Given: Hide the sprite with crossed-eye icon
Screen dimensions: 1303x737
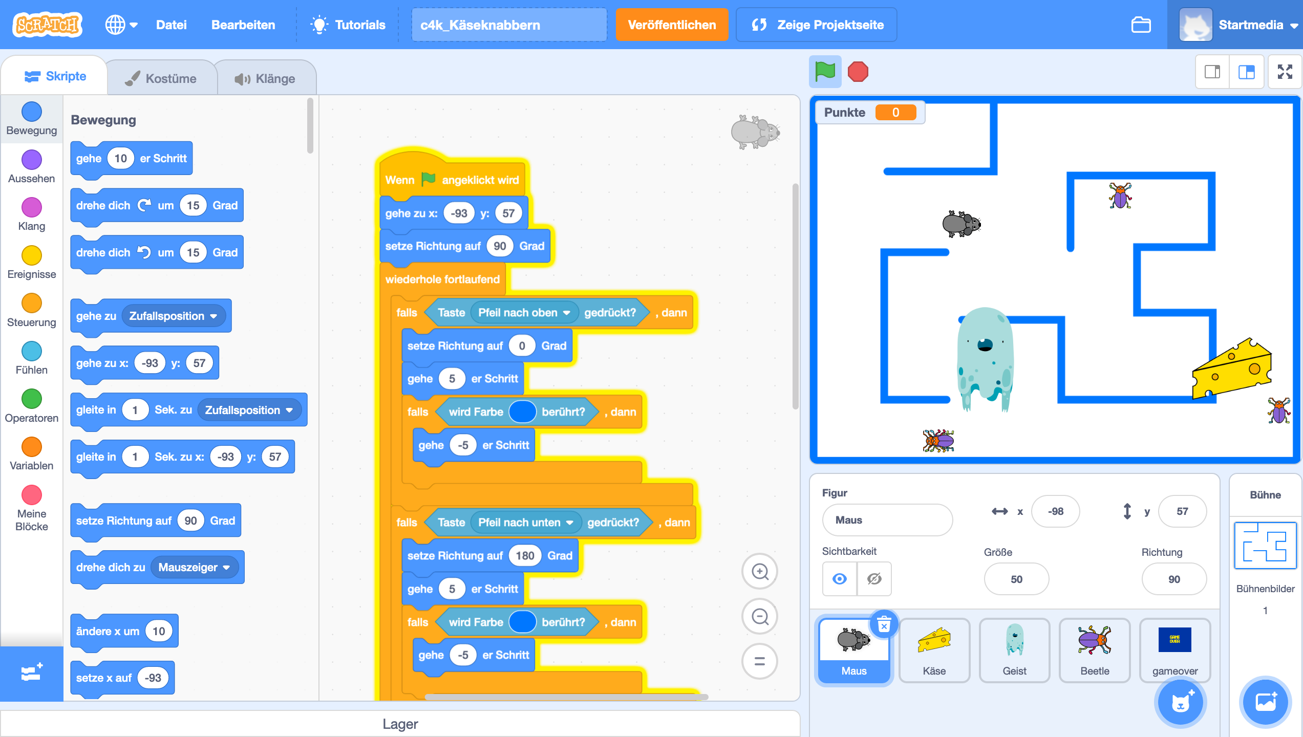Looking at the screenshot, I should coord(874,579).
